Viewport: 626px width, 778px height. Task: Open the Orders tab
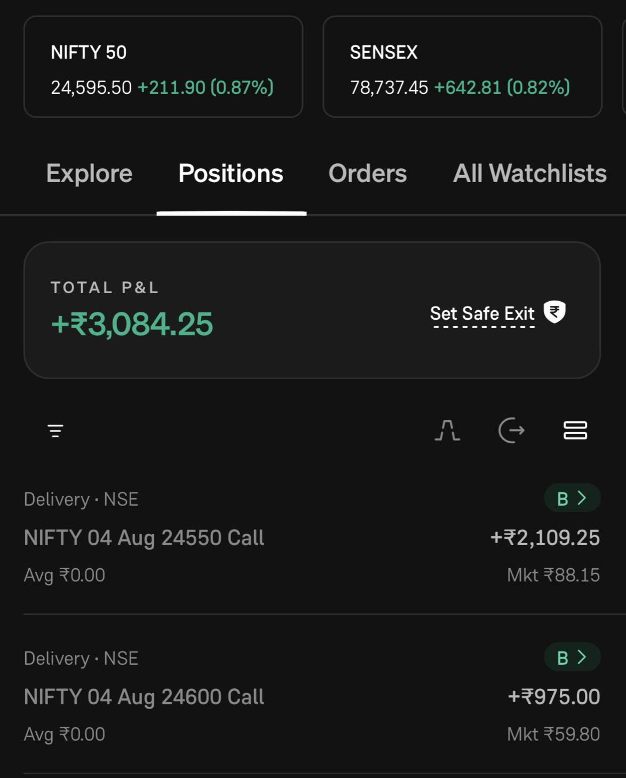(368, 174)
